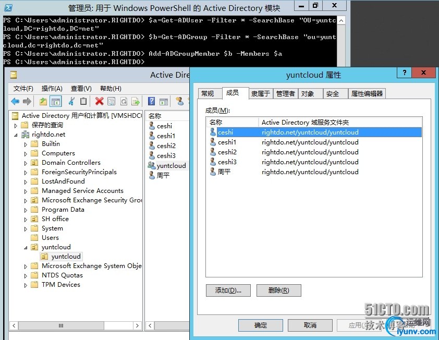
Task: Click the yuntcloud group icon in the list pane
Action: tap(152, 165)
